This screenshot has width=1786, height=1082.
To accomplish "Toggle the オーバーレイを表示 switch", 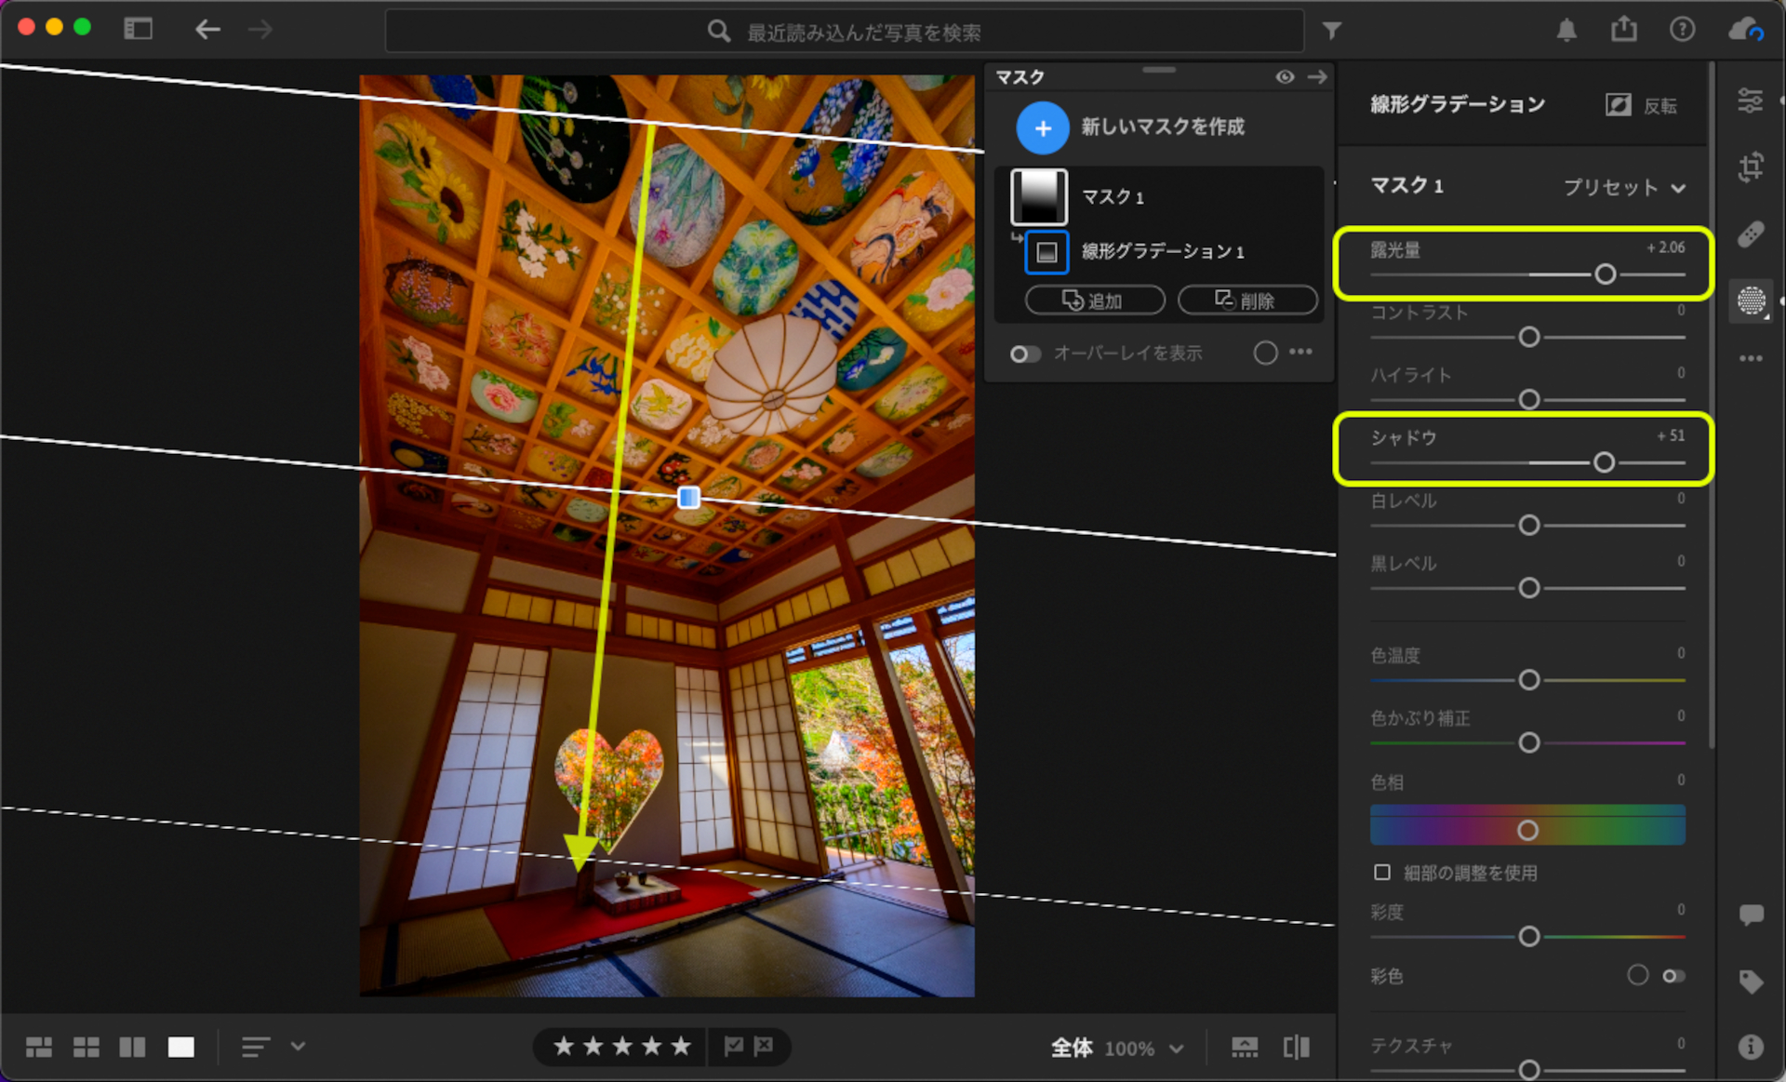I will click(1025, 354).
